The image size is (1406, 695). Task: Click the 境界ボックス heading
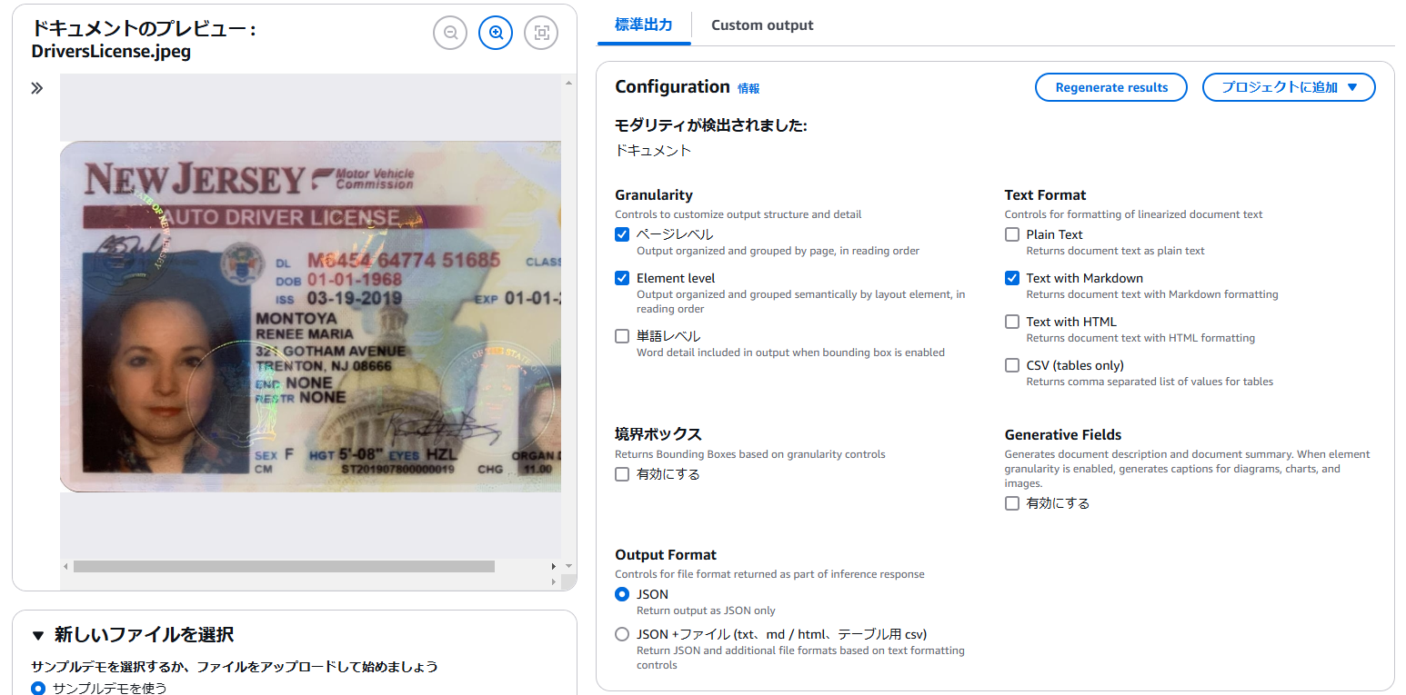pyautogui.click(x=658, y=434)
